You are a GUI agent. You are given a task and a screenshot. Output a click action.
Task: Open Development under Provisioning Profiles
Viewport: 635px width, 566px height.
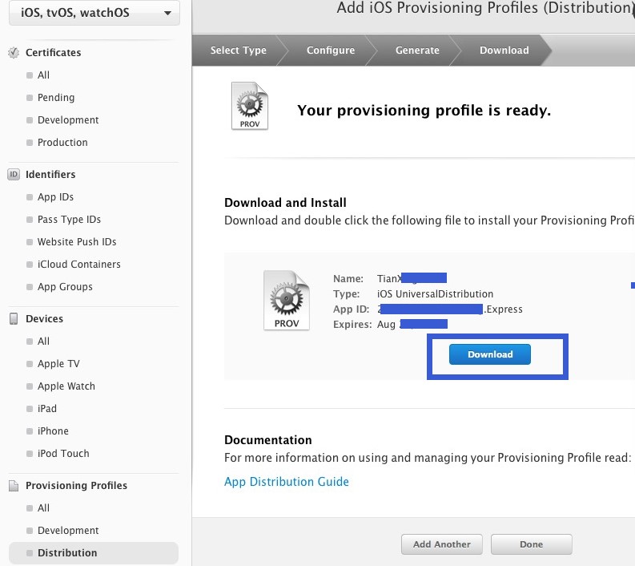pyautogui.click(x=68, y=531)
